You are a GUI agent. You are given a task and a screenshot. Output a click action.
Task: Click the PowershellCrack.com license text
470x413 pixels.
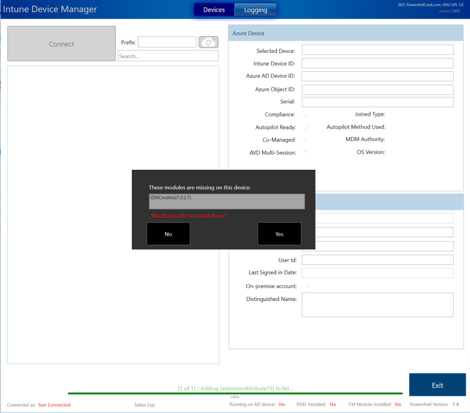point(430,5)
